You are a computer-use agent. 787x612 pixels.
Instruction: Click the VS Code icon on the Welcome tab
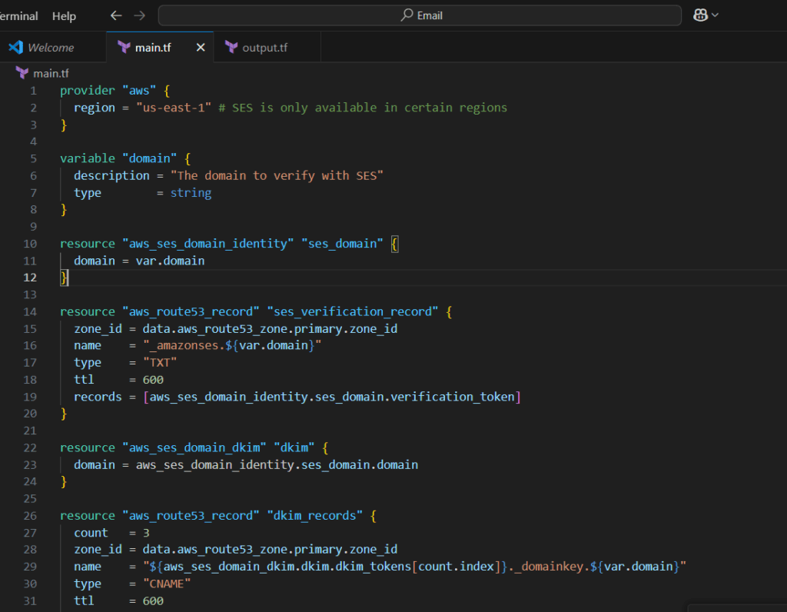coord(17,47)
